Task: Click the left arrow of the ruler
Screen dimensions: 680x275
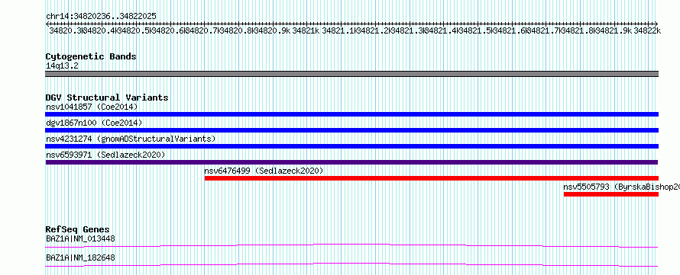Action: [x=47, y=24]
